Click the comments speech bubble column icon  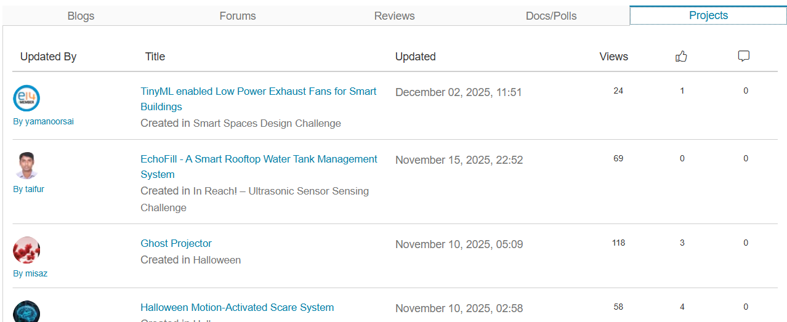744,57
